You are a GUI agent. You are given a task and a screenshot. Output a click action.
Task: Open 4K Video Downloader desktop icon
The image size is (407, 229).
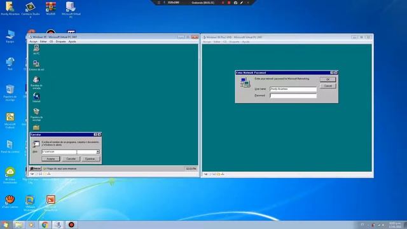10,176
